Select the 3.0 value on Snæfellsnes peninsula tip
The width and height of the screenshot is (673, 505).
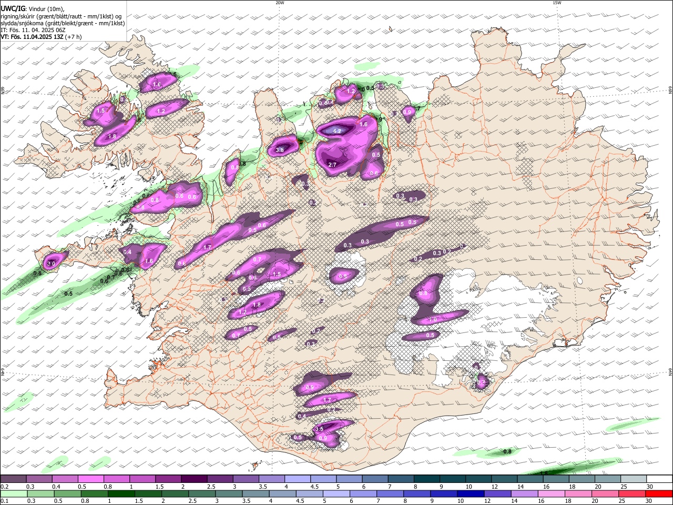[x=51, y=263]
